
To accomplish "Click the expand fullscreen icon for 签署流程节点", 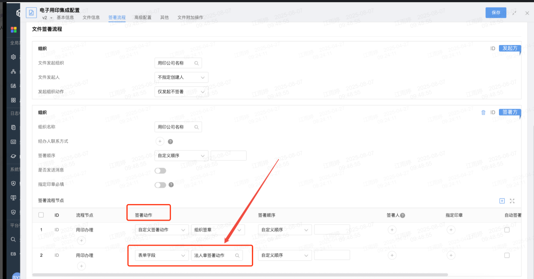I will pos(512,201).
